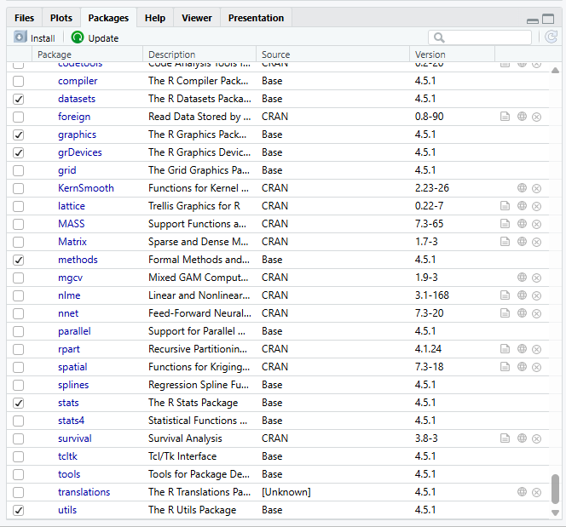Uncheck the methods package
Image resolution: width=566 pixels, height=527 pixels.
pyautogui.click(x=19, y=260)
